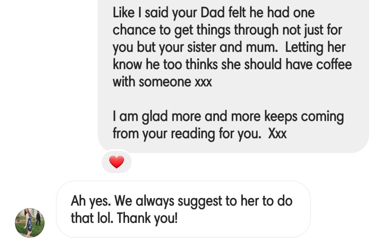
Task: Tap "Xxx" after "for you."
Action: 277,133
